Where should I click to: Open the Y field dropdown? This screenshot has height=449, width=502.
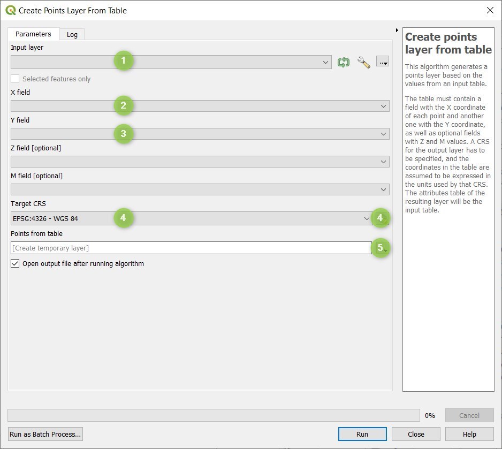(x=200, y=134)
